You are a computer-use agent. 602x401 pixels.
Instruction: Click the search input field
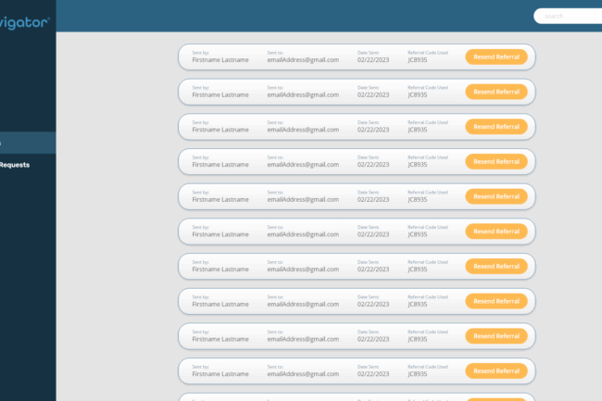(570, 16)
